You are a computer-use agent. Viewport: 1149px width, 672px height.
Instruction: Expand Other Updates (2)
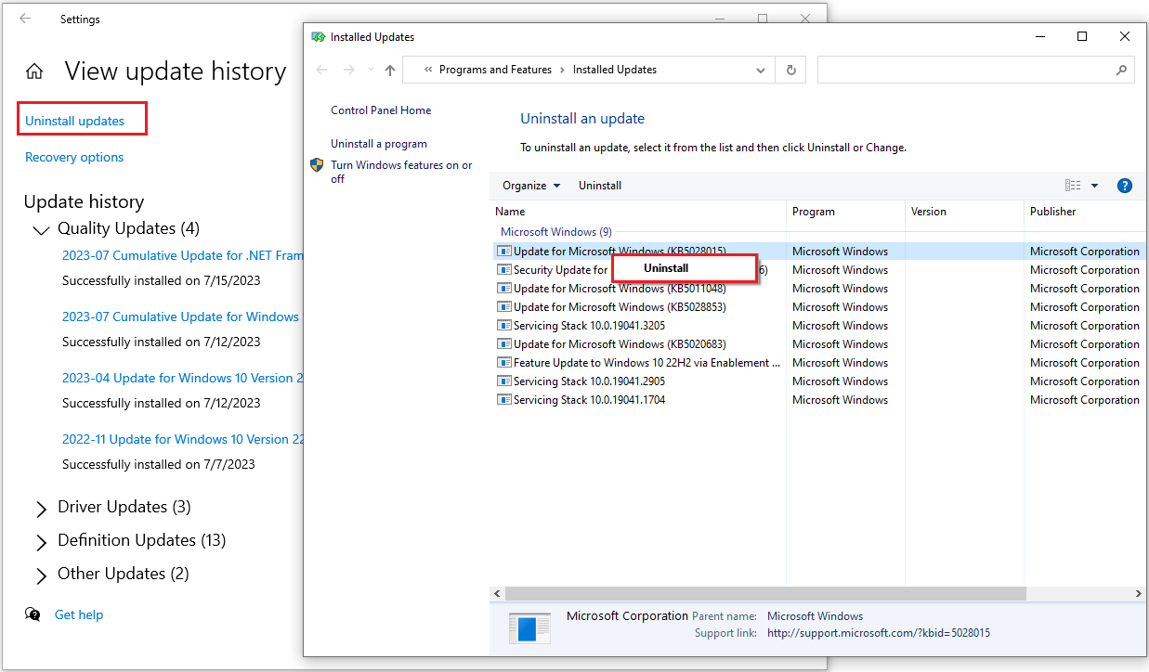[x=41, y=575]
